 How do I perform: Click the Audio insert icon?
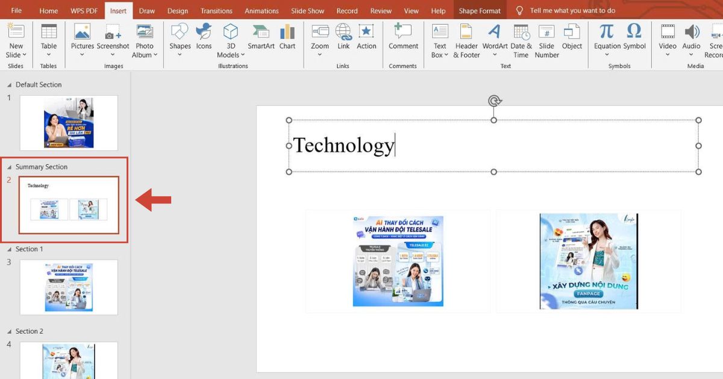pos(692,32)
